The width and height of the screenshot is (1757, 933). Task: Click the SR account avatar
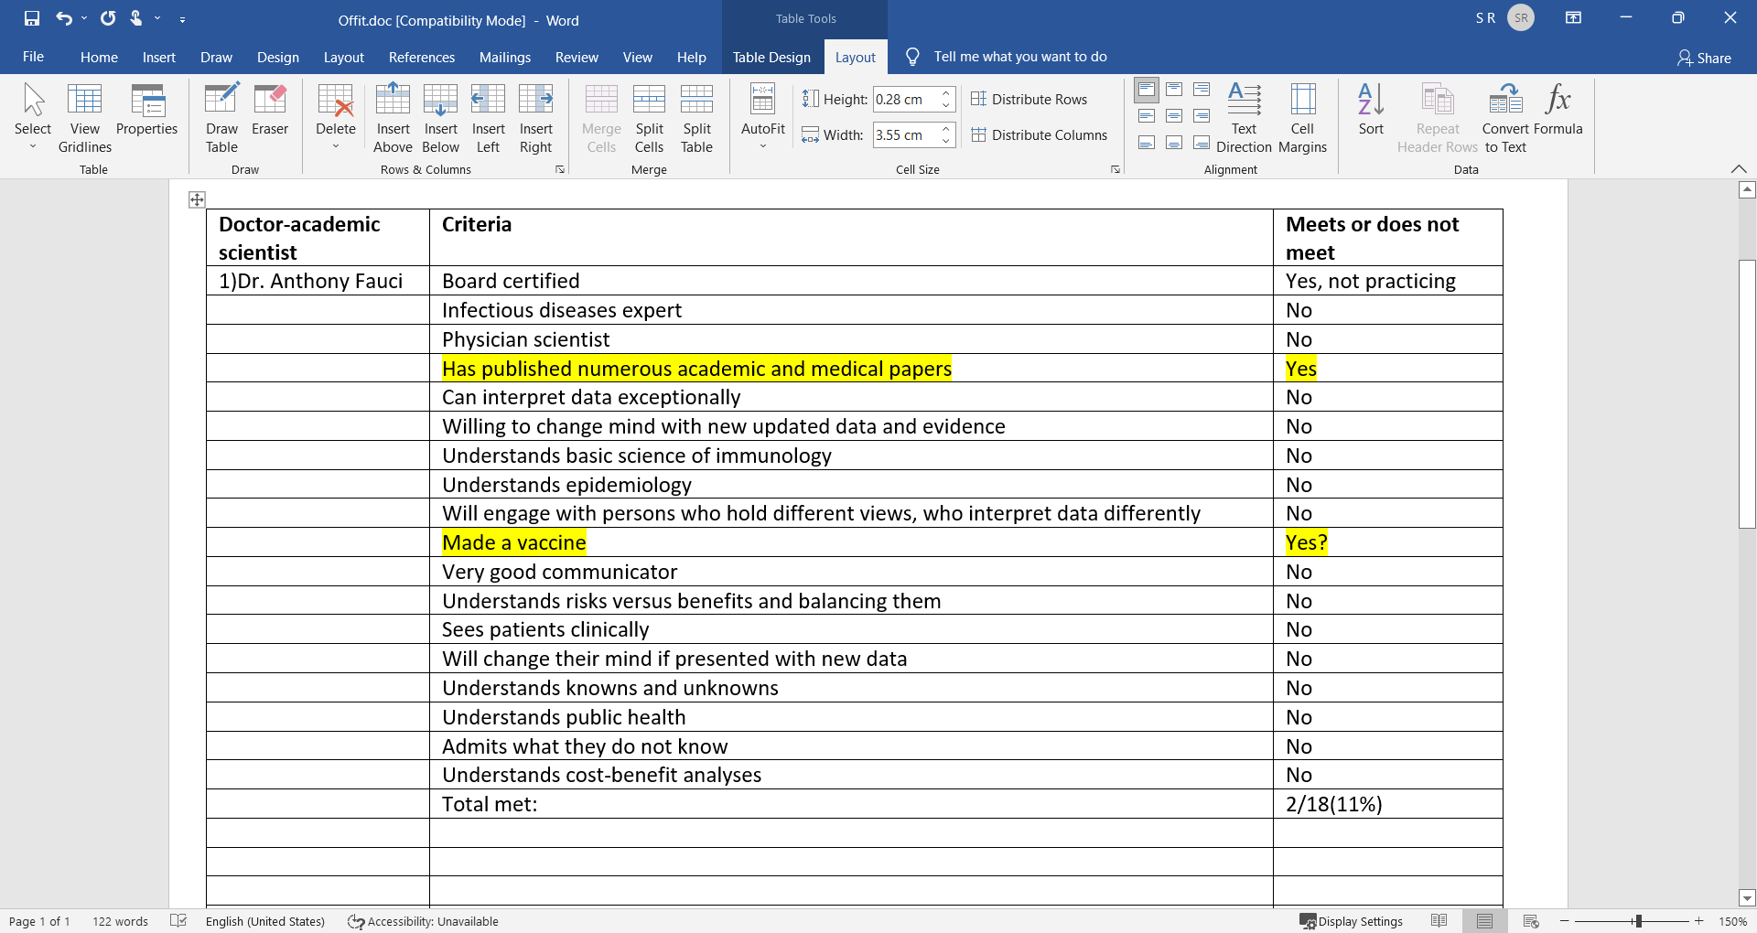pos(1521,17)
